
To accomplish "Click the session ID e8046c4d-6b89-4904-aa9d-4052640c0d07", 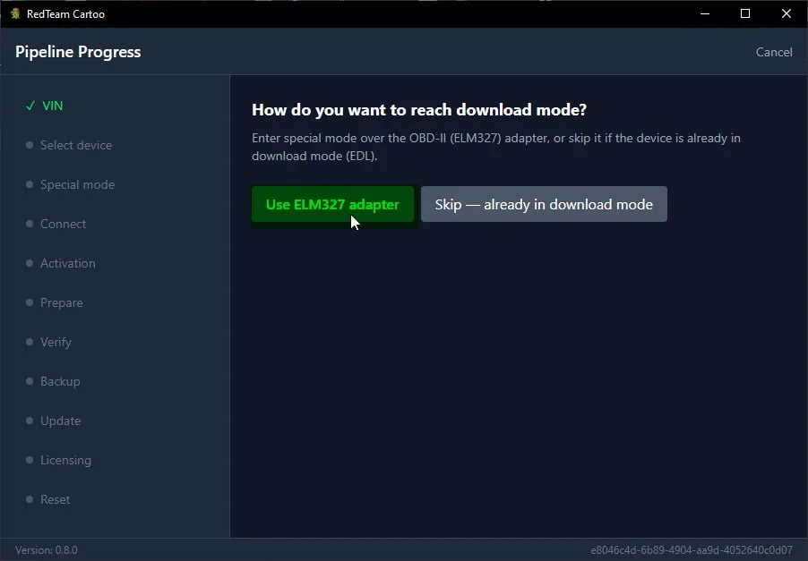I will tap(692, 550).
